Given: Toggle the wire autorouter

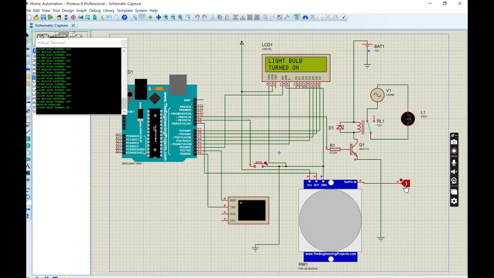Looking at the screenshot, I should coord(296,17).
